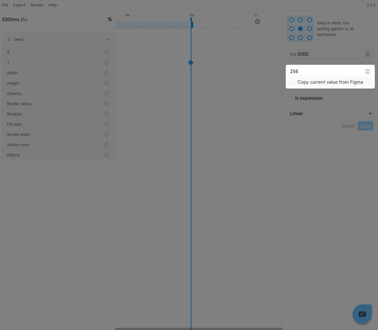378x330 pixels.
Task: Click the 256 value stepper arrows
Action: (368, 72)
